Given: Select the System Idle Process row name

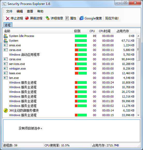Looking at the screenshot, I should coord(21,36).
